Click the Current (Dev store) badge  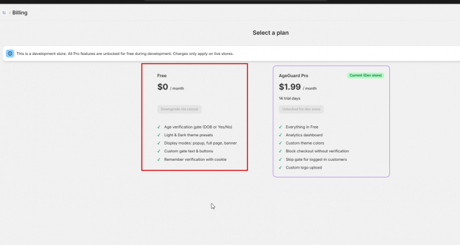point(365,75)
